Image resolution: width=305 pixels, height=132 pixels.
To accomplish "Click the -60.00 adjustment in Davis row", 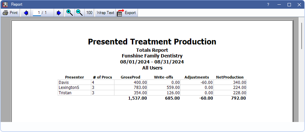I will [197, 83].
